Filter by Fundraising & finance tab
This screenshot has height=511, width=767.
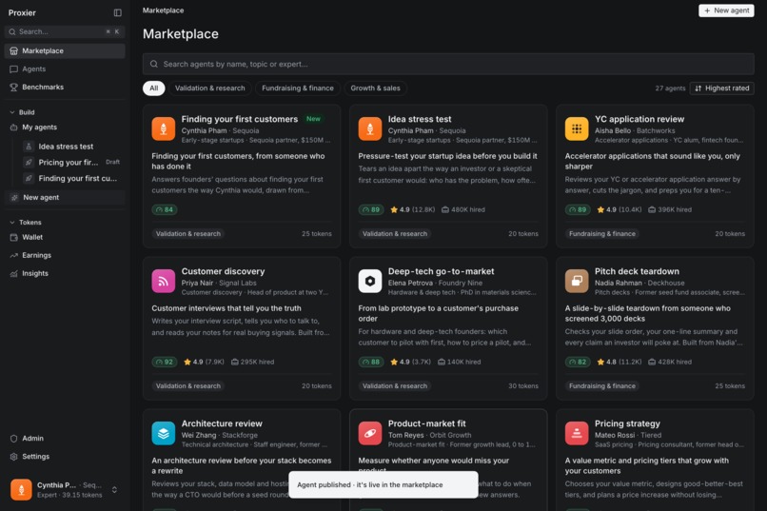(298, 88)
